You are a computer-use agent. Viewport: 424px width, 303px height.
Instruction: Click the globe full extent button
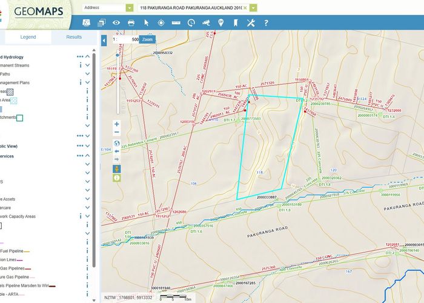coord(117,143)
